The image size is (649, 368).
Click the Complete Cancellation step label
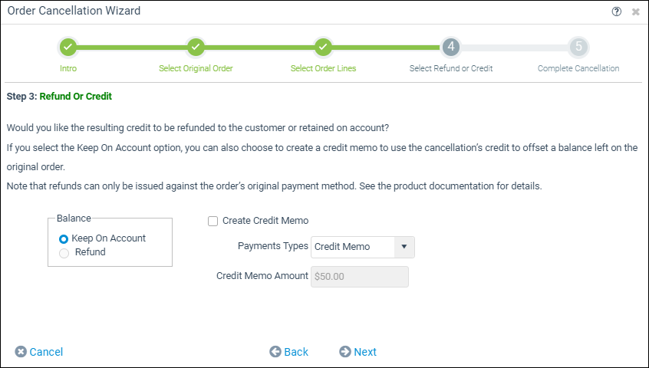pyautogui.click(x=578, y=69)
